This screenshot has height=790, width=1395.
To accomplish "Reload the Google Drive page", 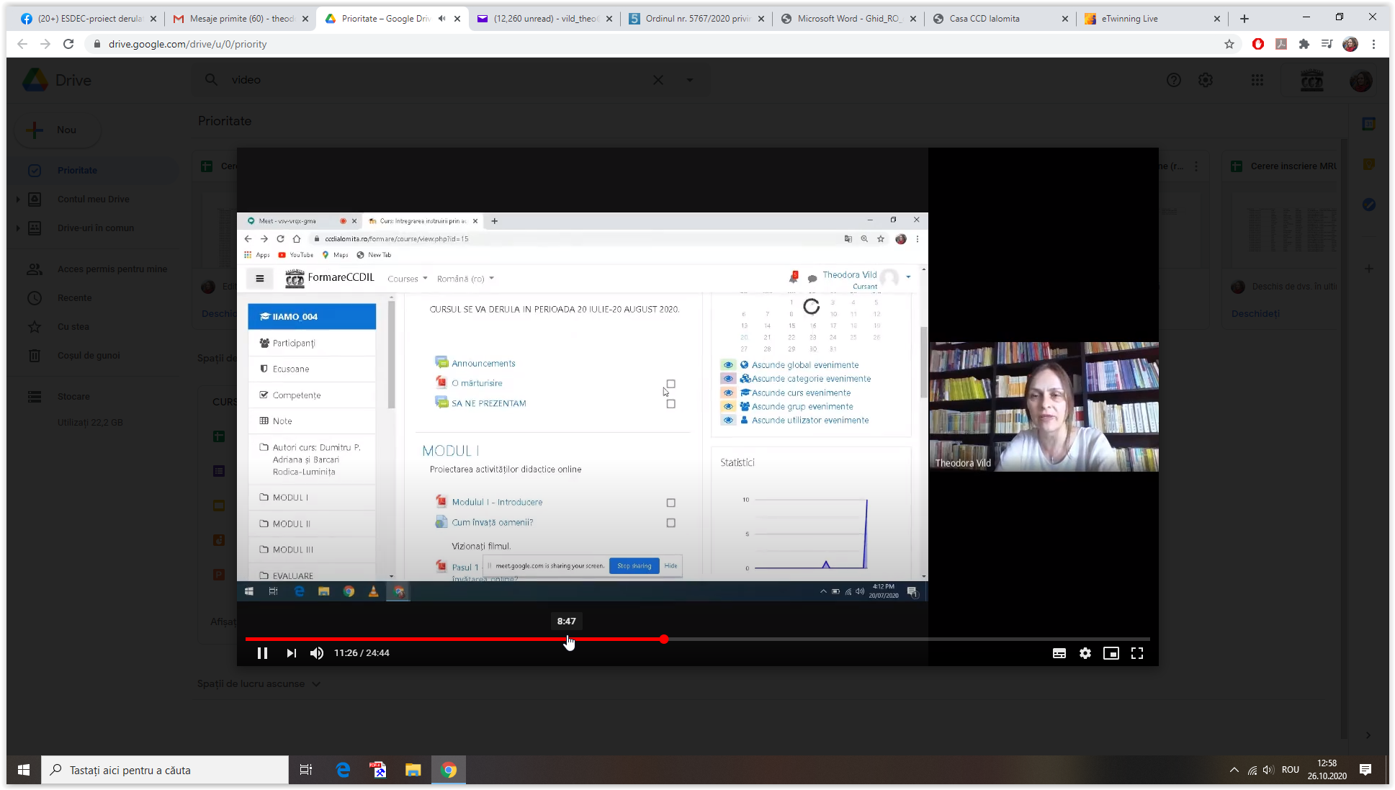I will (x=68, y=44).
